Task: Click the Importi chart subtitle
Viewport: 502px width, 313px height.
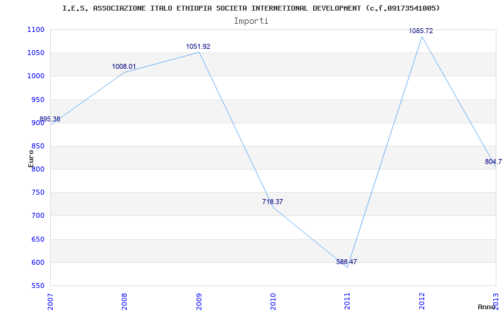Action: pyautogui.click(x=251, y=21)
